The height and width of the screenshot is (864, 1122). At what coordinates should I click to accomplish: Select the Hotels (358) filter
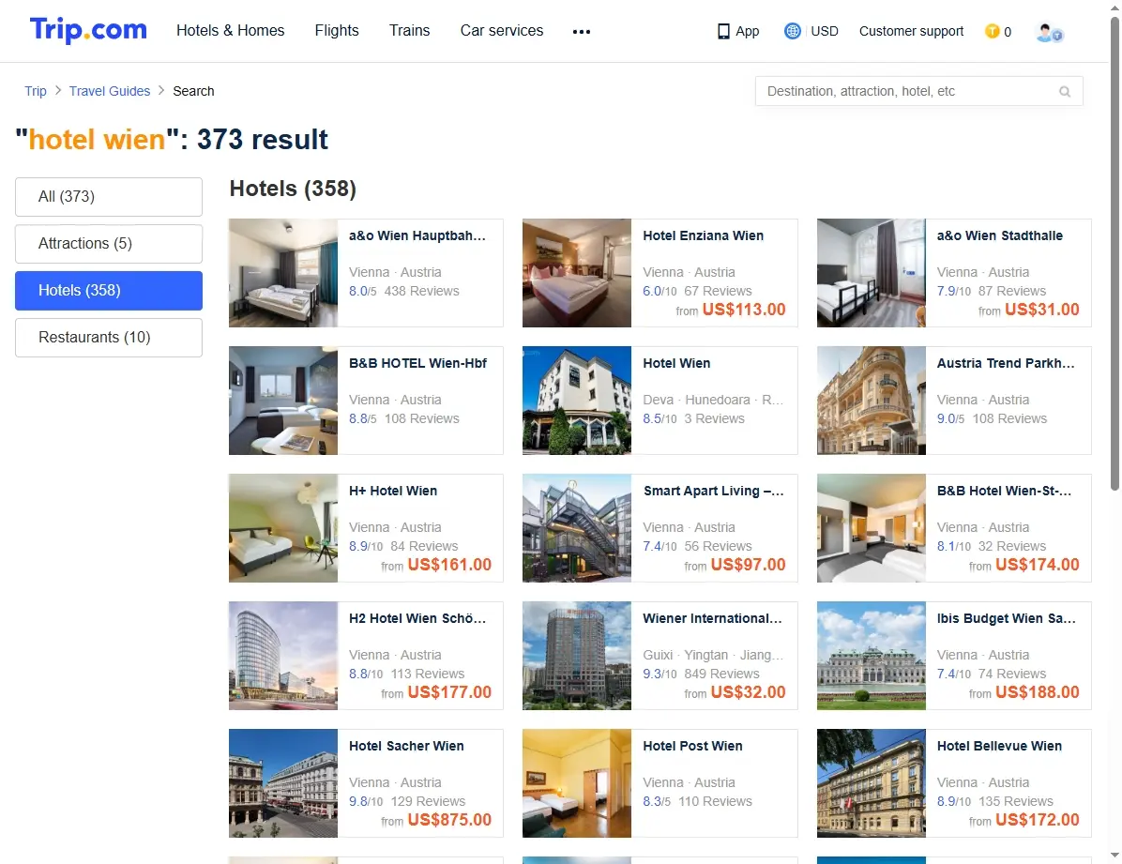109,291
